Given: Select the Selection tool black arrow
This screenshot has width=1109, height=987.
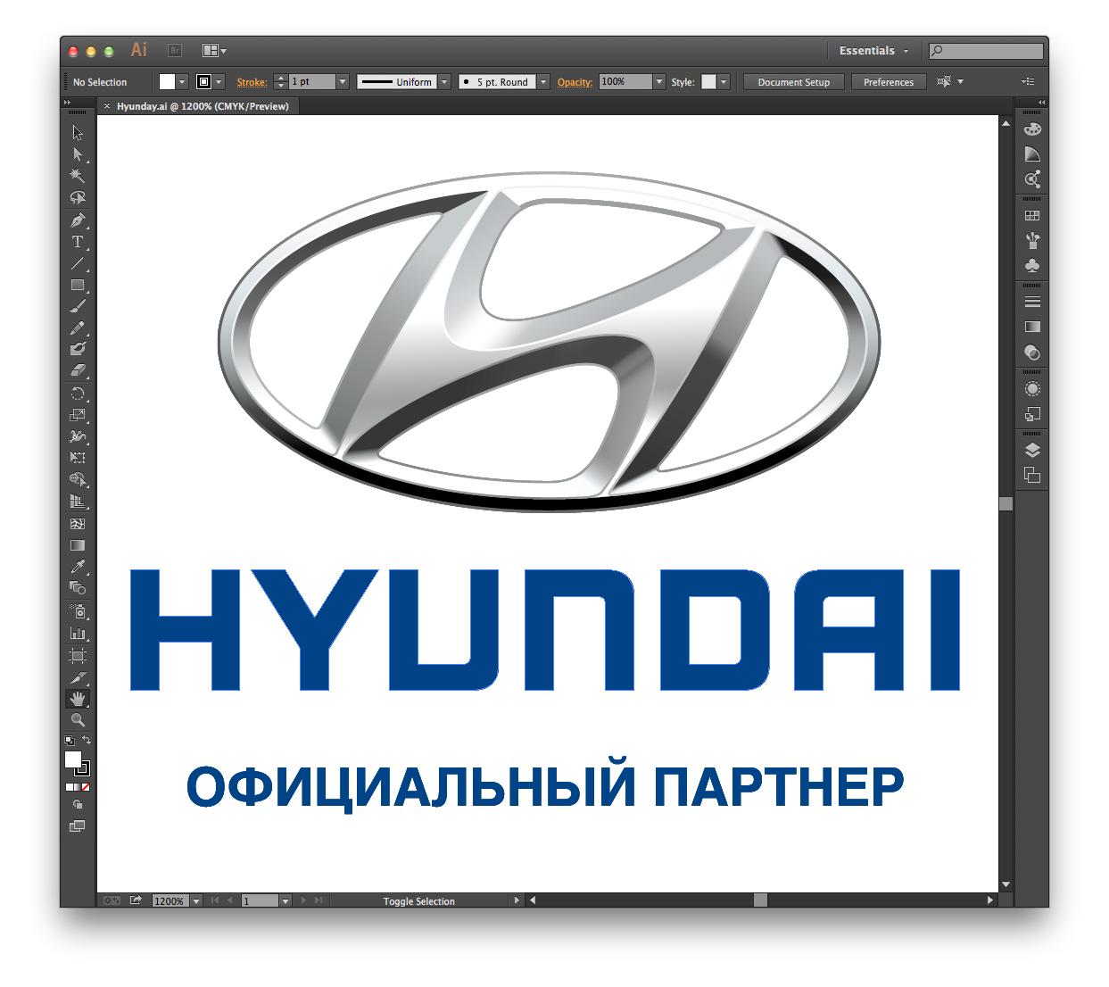Looking at the screenshot, I should coord(78,133).
